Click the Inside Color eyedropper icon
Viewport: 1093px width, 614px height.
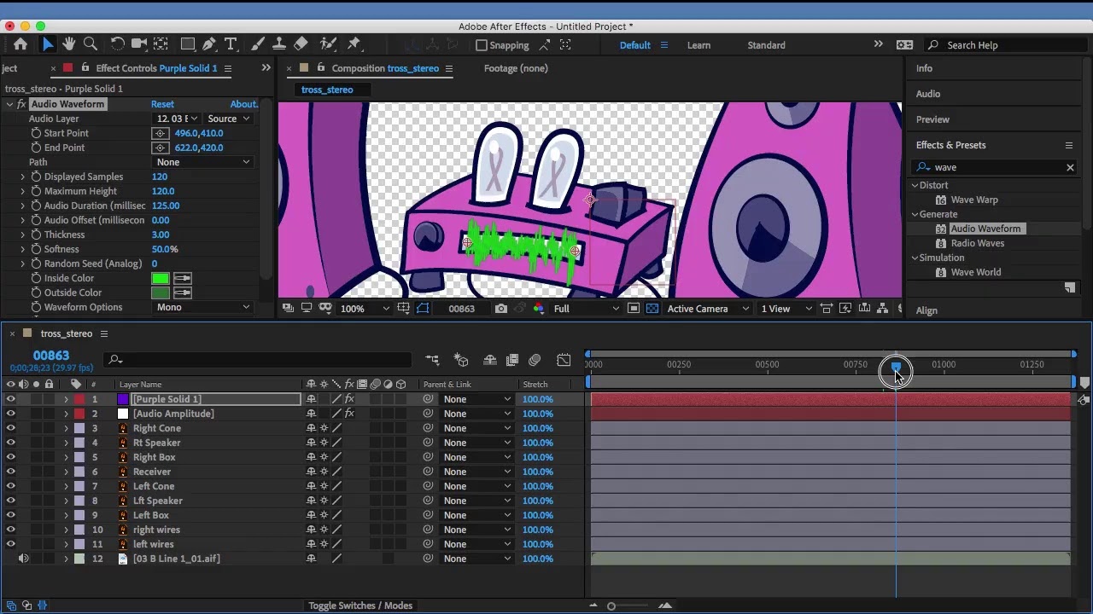(182, 278)
